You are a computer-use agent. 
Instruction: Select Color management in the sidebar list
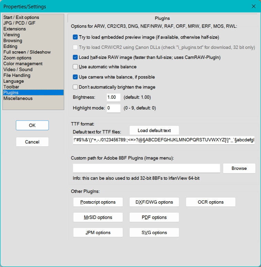tap(23, 64)
